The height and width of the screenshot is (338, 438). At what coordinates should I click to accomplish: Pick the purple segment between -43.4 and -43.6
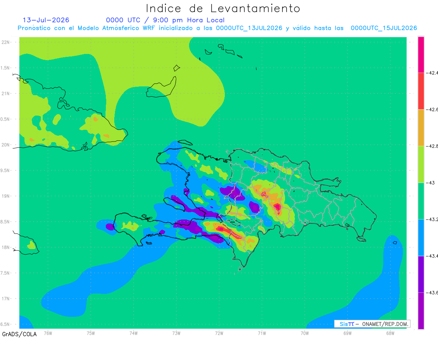pos(421,274)
